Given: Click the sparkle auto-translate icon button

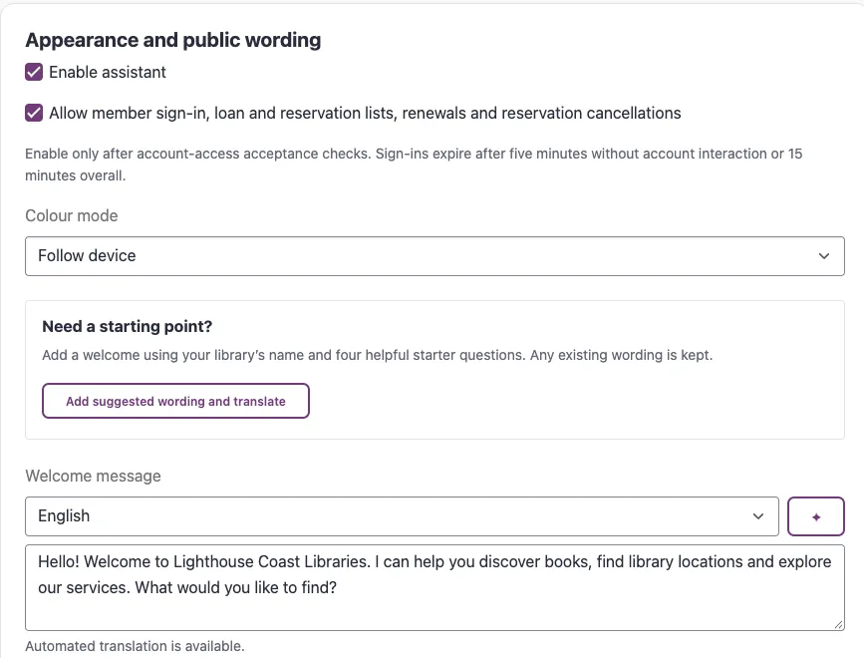Looking at the screenshot, I should [816, 516].
